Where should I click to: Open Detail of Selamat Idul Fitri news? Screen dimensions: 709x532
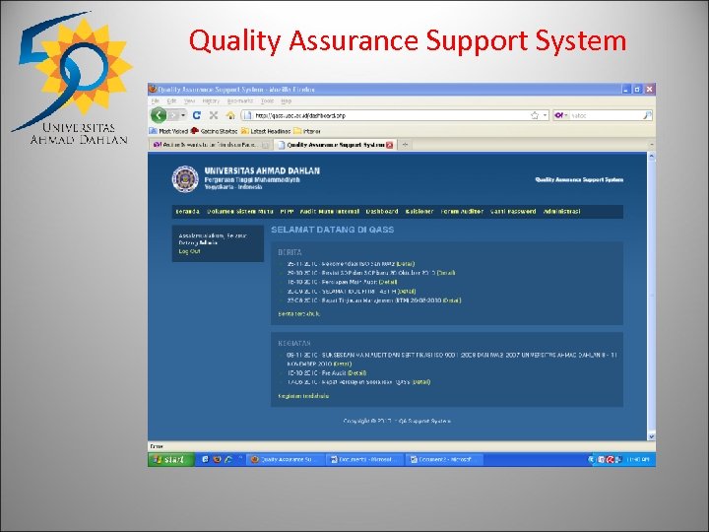(407, 292)
